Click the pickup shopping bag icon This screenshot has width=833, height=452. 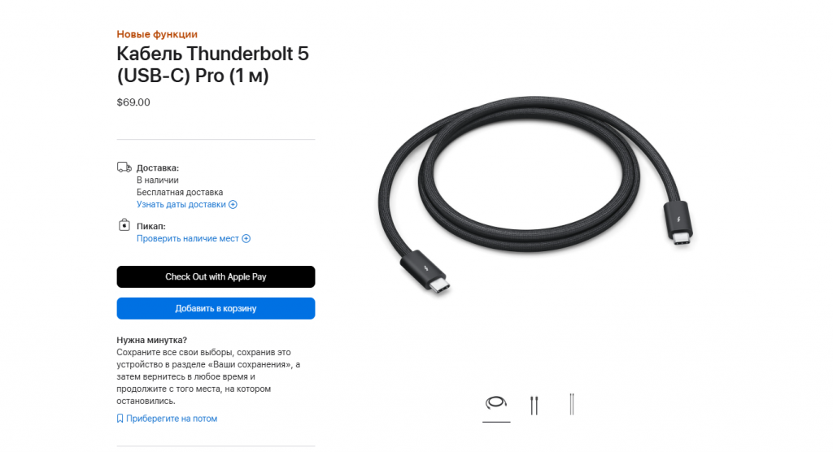124,224
